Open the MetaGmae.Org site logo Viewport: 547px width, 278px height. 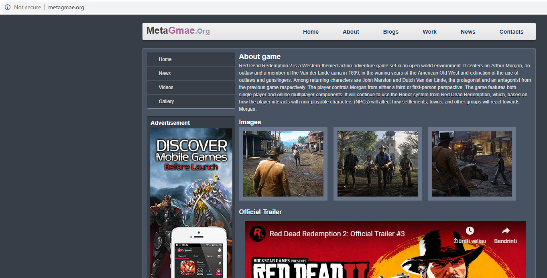[178, 31]
